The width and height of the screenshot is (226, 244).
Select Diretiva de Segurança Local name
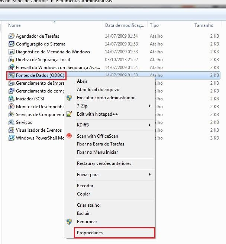(43, 60)
